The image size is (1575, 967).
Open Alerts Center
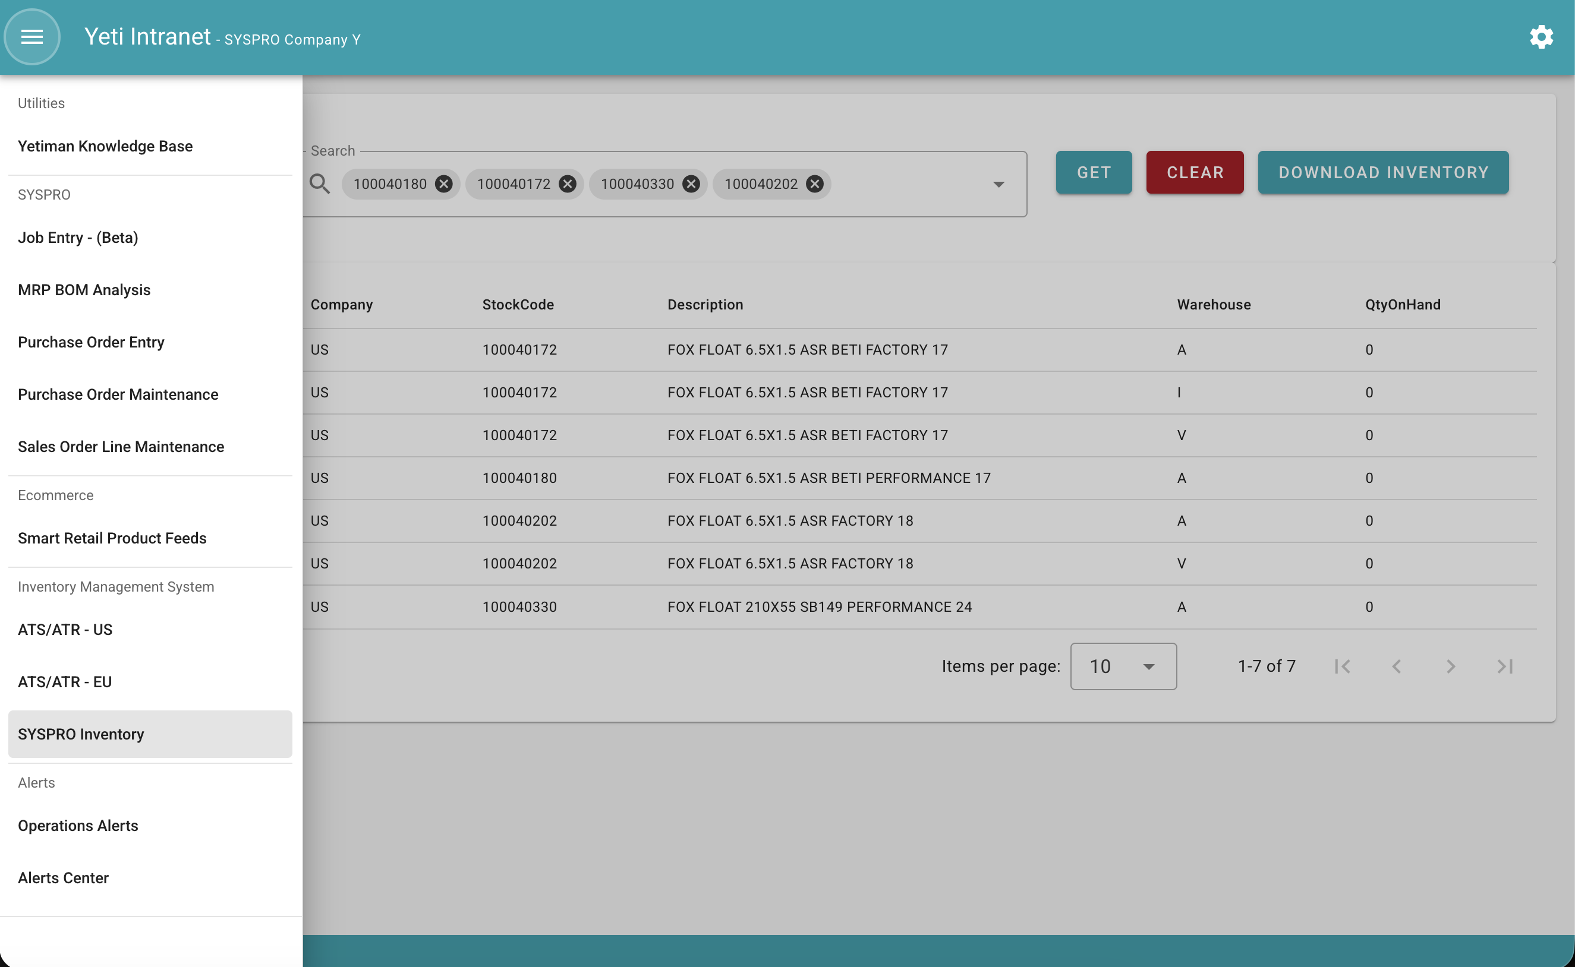(x=150, y=878)
